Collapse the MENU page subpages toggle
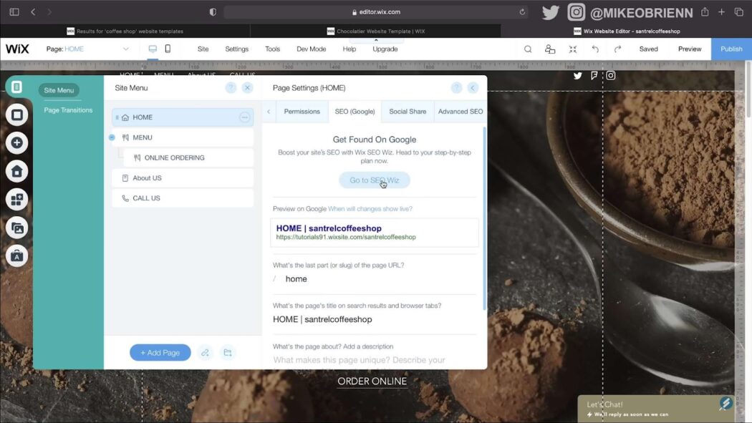The width and height of the screenshot is (752, 423). tap(112, 137)
